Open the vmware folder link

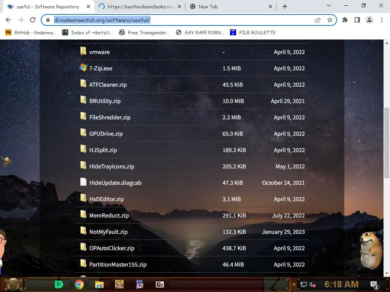tap(99, 52)
